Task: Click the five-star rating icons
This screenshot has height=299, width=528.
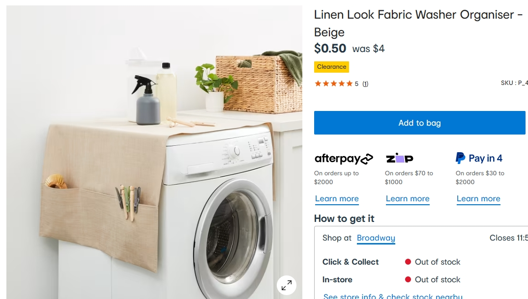Action: (x=333, y=84)
